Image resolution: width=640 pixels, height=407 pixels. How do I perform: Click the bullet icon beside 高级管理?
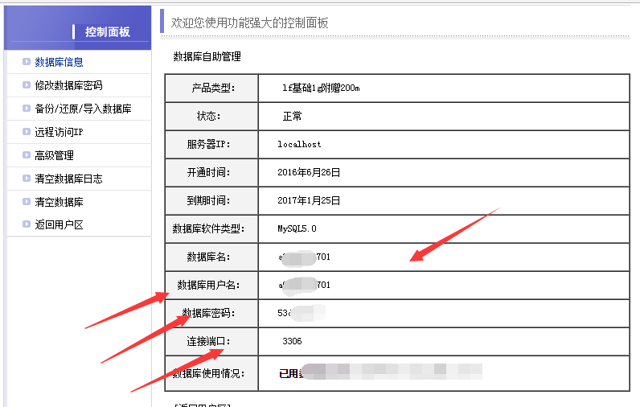tap(27, 154)
